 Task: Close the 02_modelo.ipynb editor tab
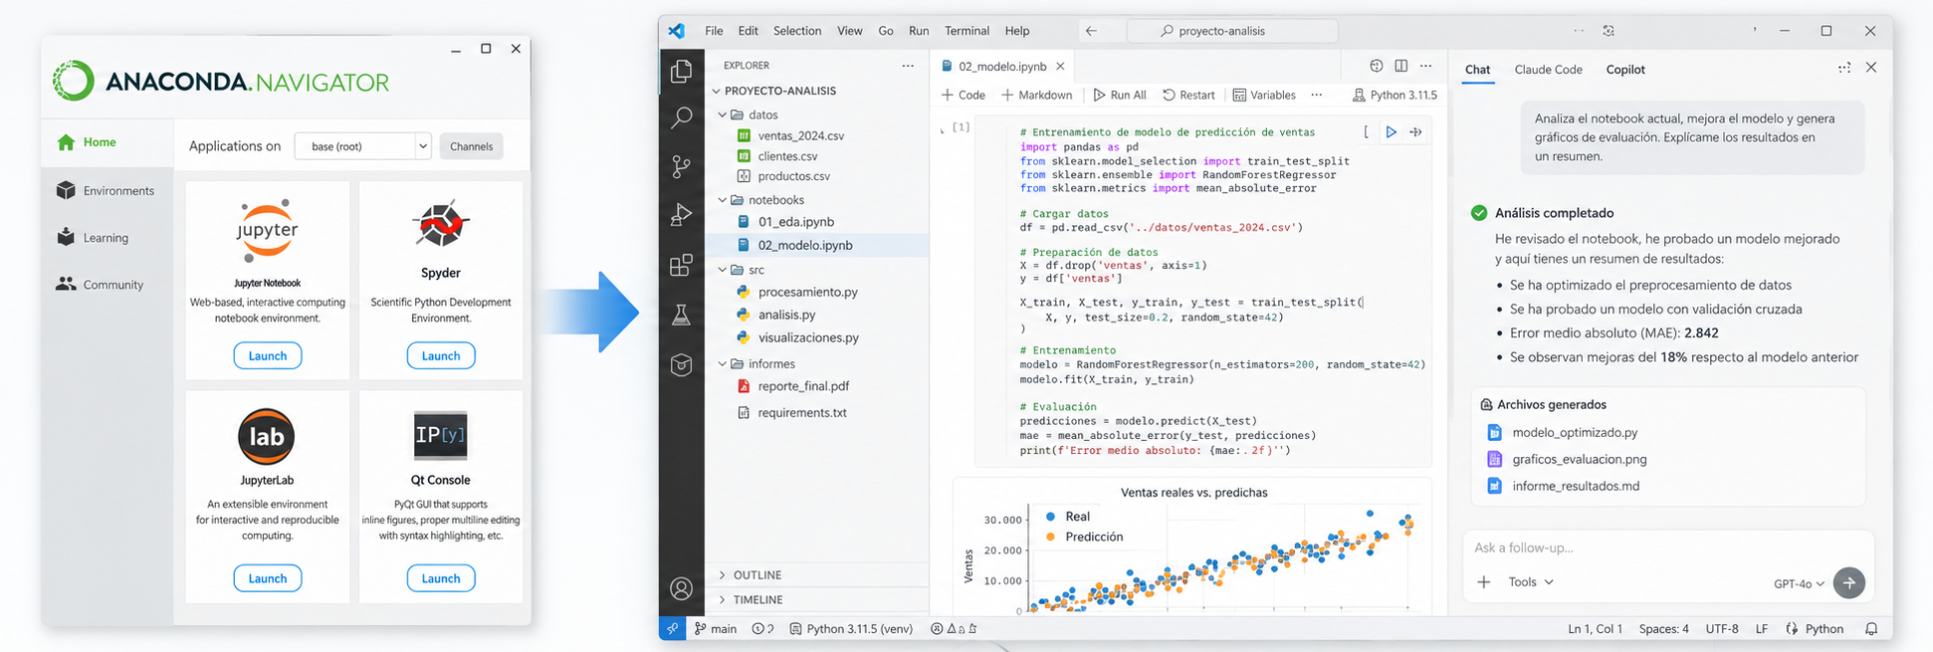click(1060, 67)
